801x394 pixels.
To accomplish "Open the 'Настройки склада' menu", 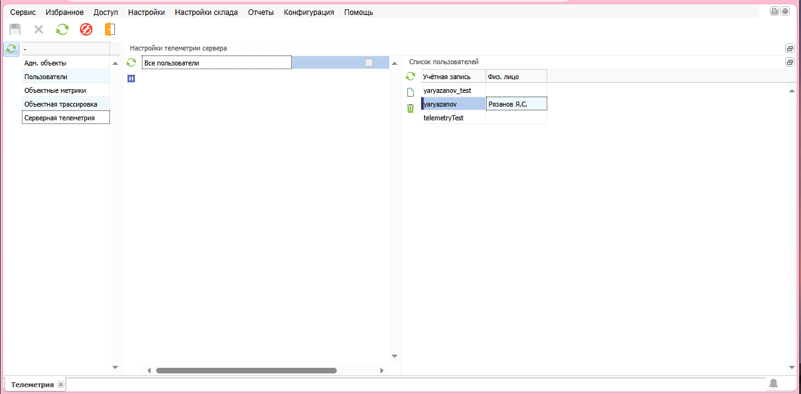I will click(206, 12).
